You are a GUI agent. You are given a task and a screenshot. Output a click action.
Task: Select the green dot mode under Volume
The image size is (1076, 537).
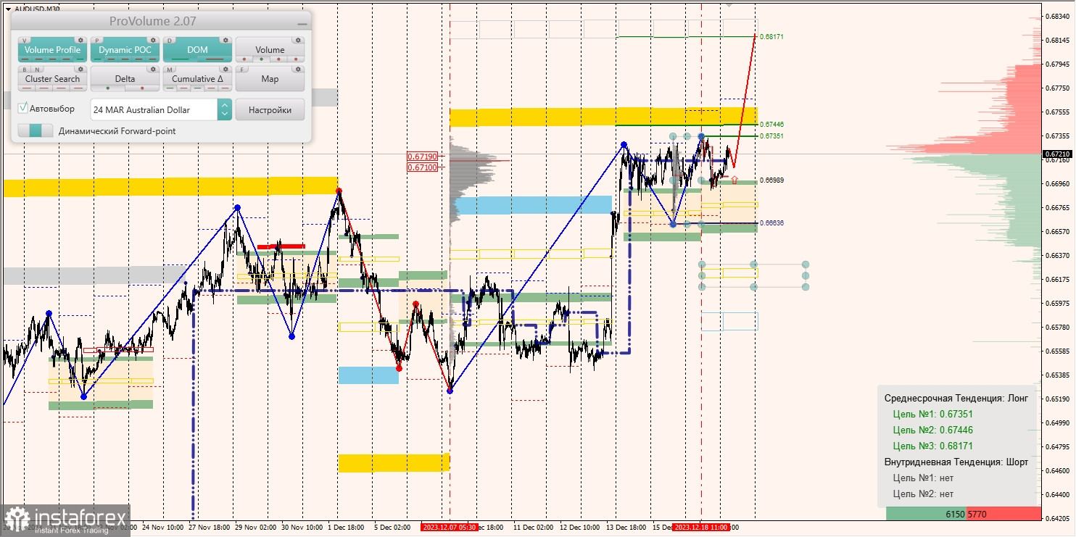(x=261, y=59)
